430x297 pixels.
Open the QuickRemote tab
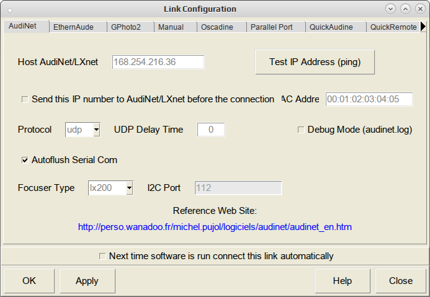pyautogui.click(x=393, y=27)
